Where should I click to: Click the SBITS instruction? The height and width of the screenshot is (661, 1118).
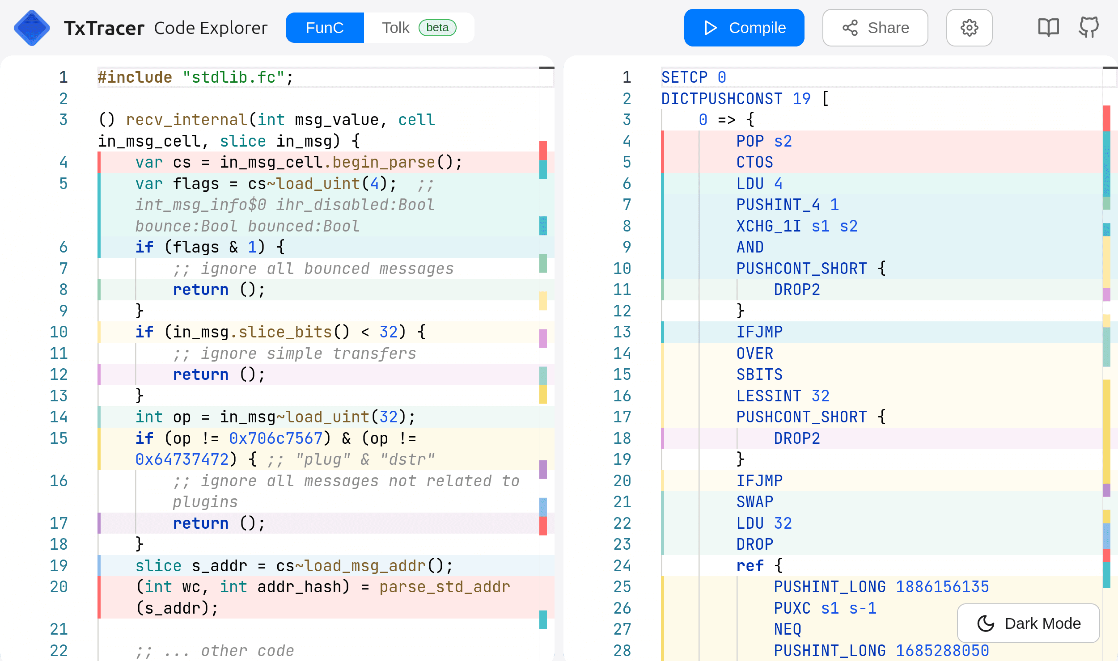pos(759,375)
